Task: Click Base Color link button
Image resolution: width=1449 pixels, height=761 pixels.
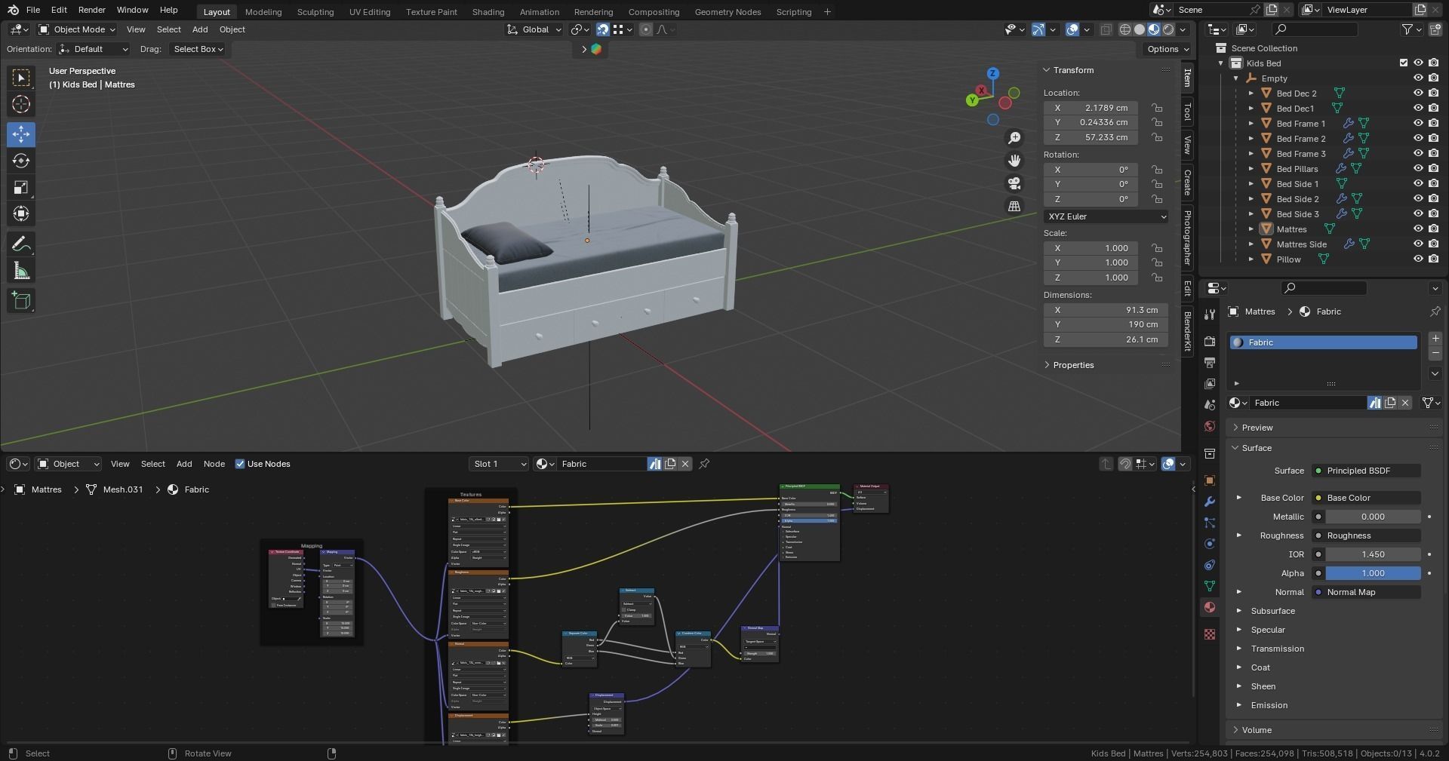Action: point(1366,498)
